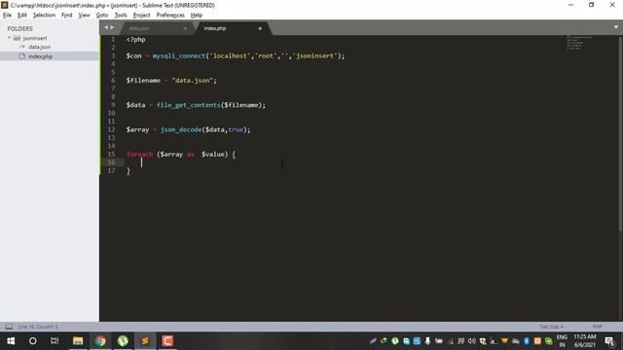Open File Explorer from taskbar
The image size is (623, 350).
pyautogui.click(x=78, y=341)
